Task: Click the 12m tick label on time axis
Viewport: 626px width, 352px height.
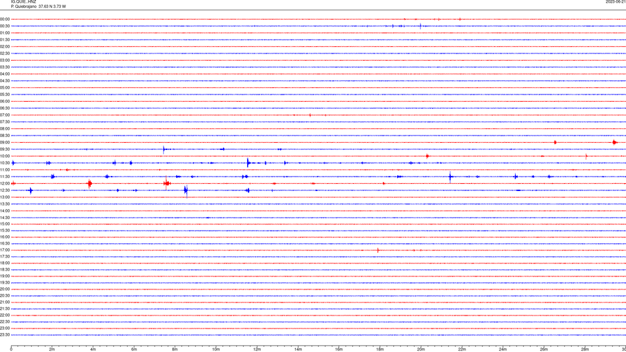Action: click(x=257, y=349)
